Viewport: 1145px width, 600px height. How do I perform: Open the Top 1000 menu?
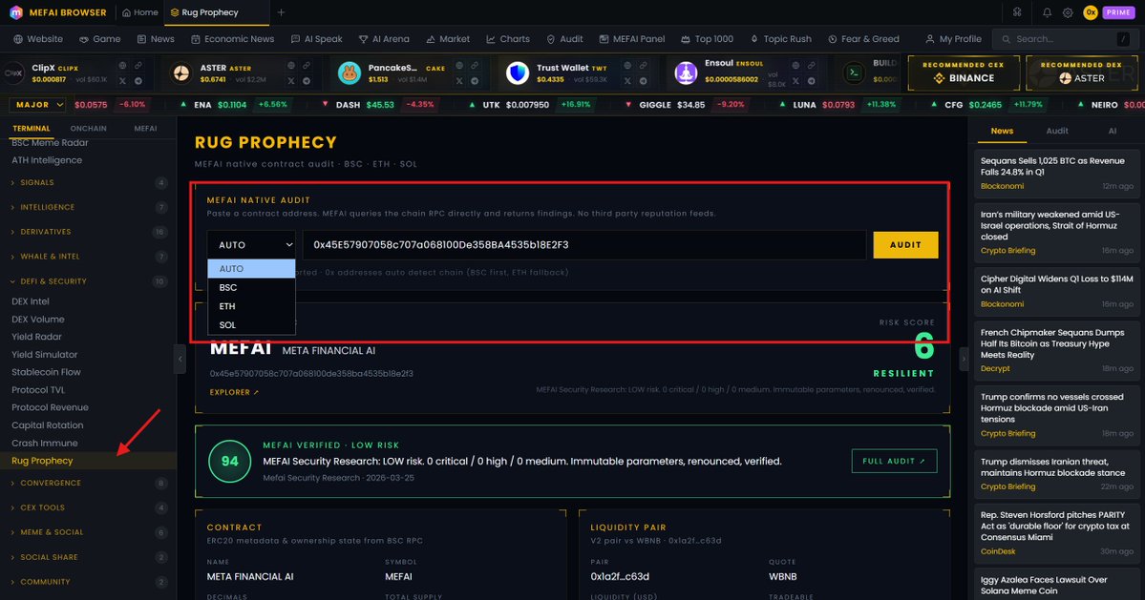[x=706, y=39]
